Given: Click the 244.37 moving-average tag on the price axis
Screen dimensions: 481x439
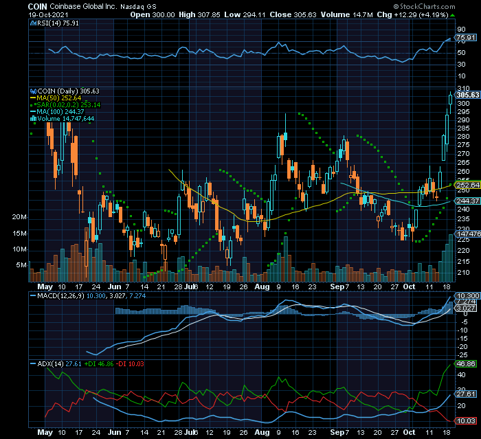Looking at the screenshot, I should 467,201.
